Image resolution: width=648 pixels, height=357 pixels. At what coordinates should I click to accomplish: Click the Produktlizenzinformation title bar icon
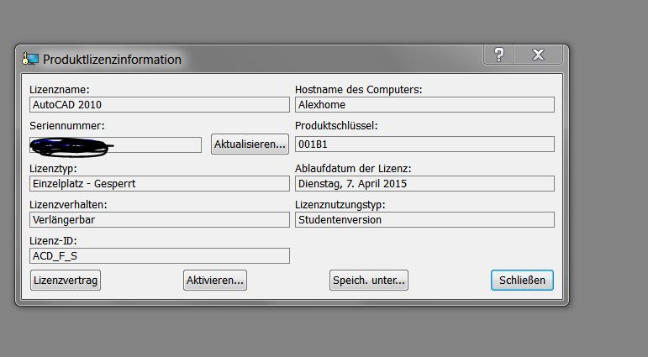pos(30,59)
